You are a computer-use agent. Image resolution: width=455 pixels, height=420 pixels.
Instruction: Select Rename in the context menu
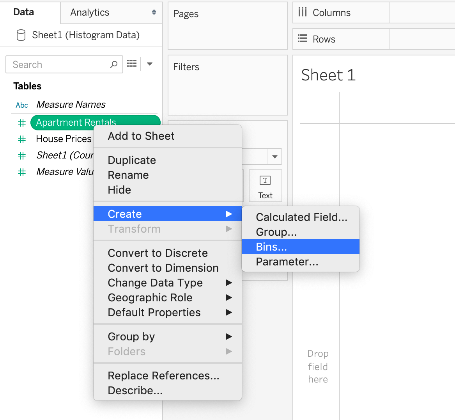click(x=167, y=175)
